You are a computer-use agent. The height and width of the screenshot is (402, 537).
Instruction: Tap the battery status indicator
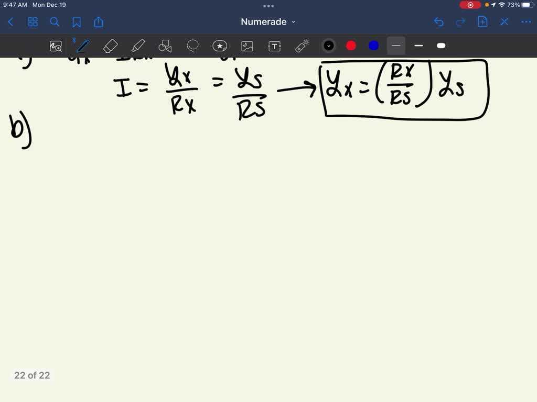point(521,5)
